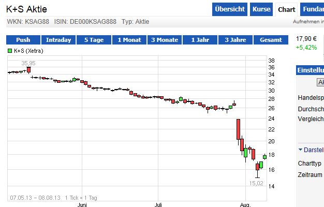Click the 32 price axis label
The width and height of the screenshot is (324, 207).
(271, 82)
